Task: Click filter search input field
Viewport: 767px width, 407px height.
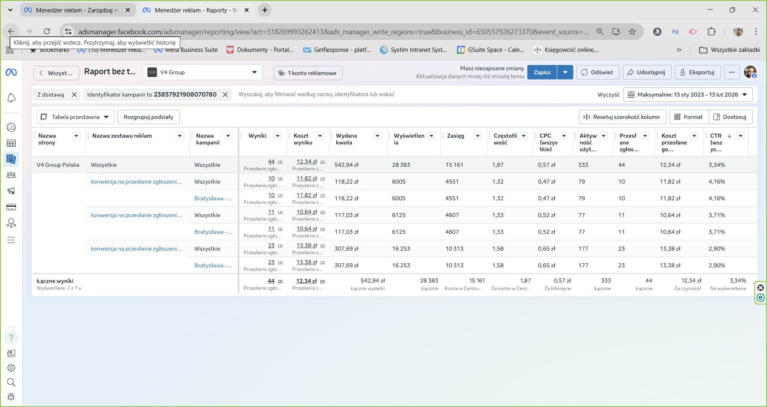Action: click(413, 95)
